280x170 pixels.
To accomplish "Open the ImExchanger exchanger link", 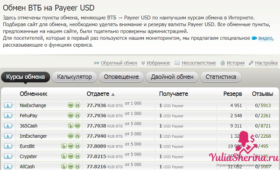I will [33, 136].
